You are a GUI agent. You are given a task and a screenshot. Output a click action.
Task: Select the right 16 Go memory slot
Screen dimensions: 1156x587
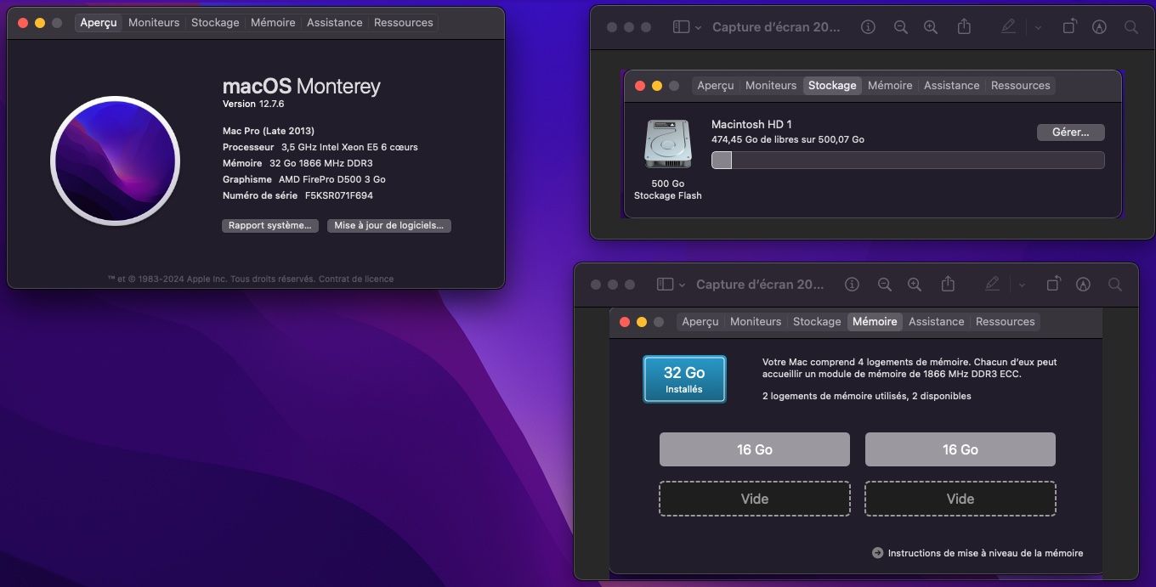960,449
